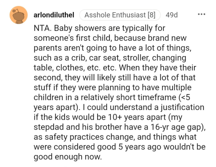Click the phrase "Baby showers are typically for"

[x=110, y=28]
